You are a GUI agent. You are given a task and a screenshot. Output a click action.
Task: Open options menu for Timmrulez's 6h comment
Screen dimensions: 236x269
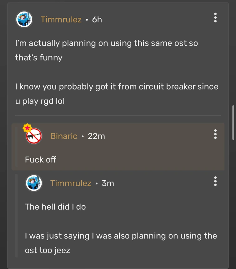215,18
